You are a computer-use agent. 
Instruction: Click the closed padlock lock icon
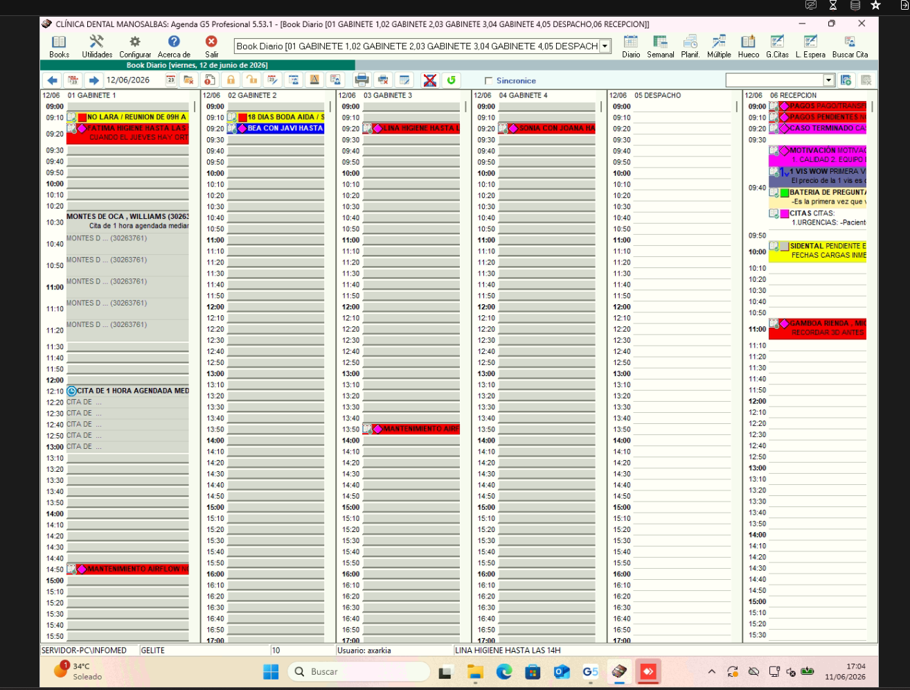[231, 80]
